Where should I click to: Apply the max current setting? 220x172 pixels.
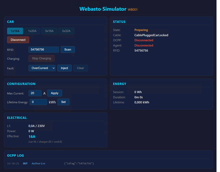click(x=55, y=93)
